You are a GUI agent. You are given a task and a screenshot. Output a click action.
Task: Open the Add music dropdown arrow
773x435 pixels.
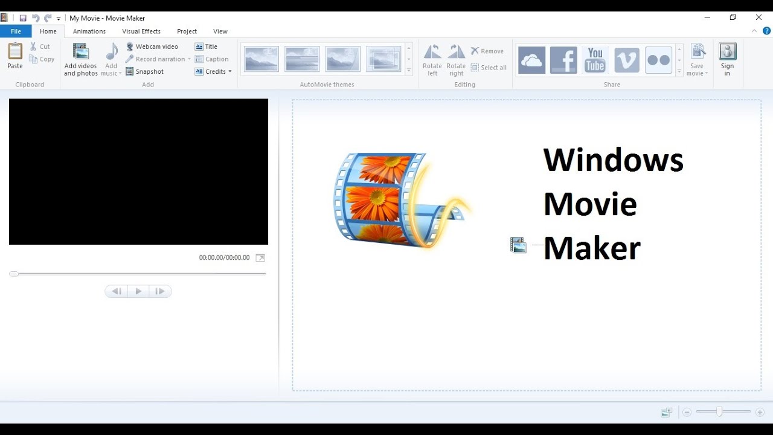click(120, 74)
